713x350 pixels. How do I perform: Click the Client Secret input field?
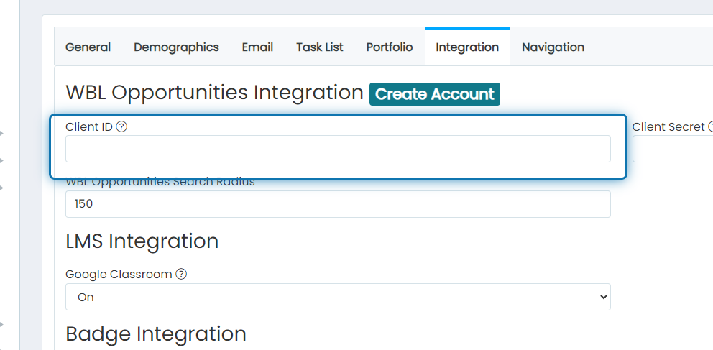coord(673,149)
